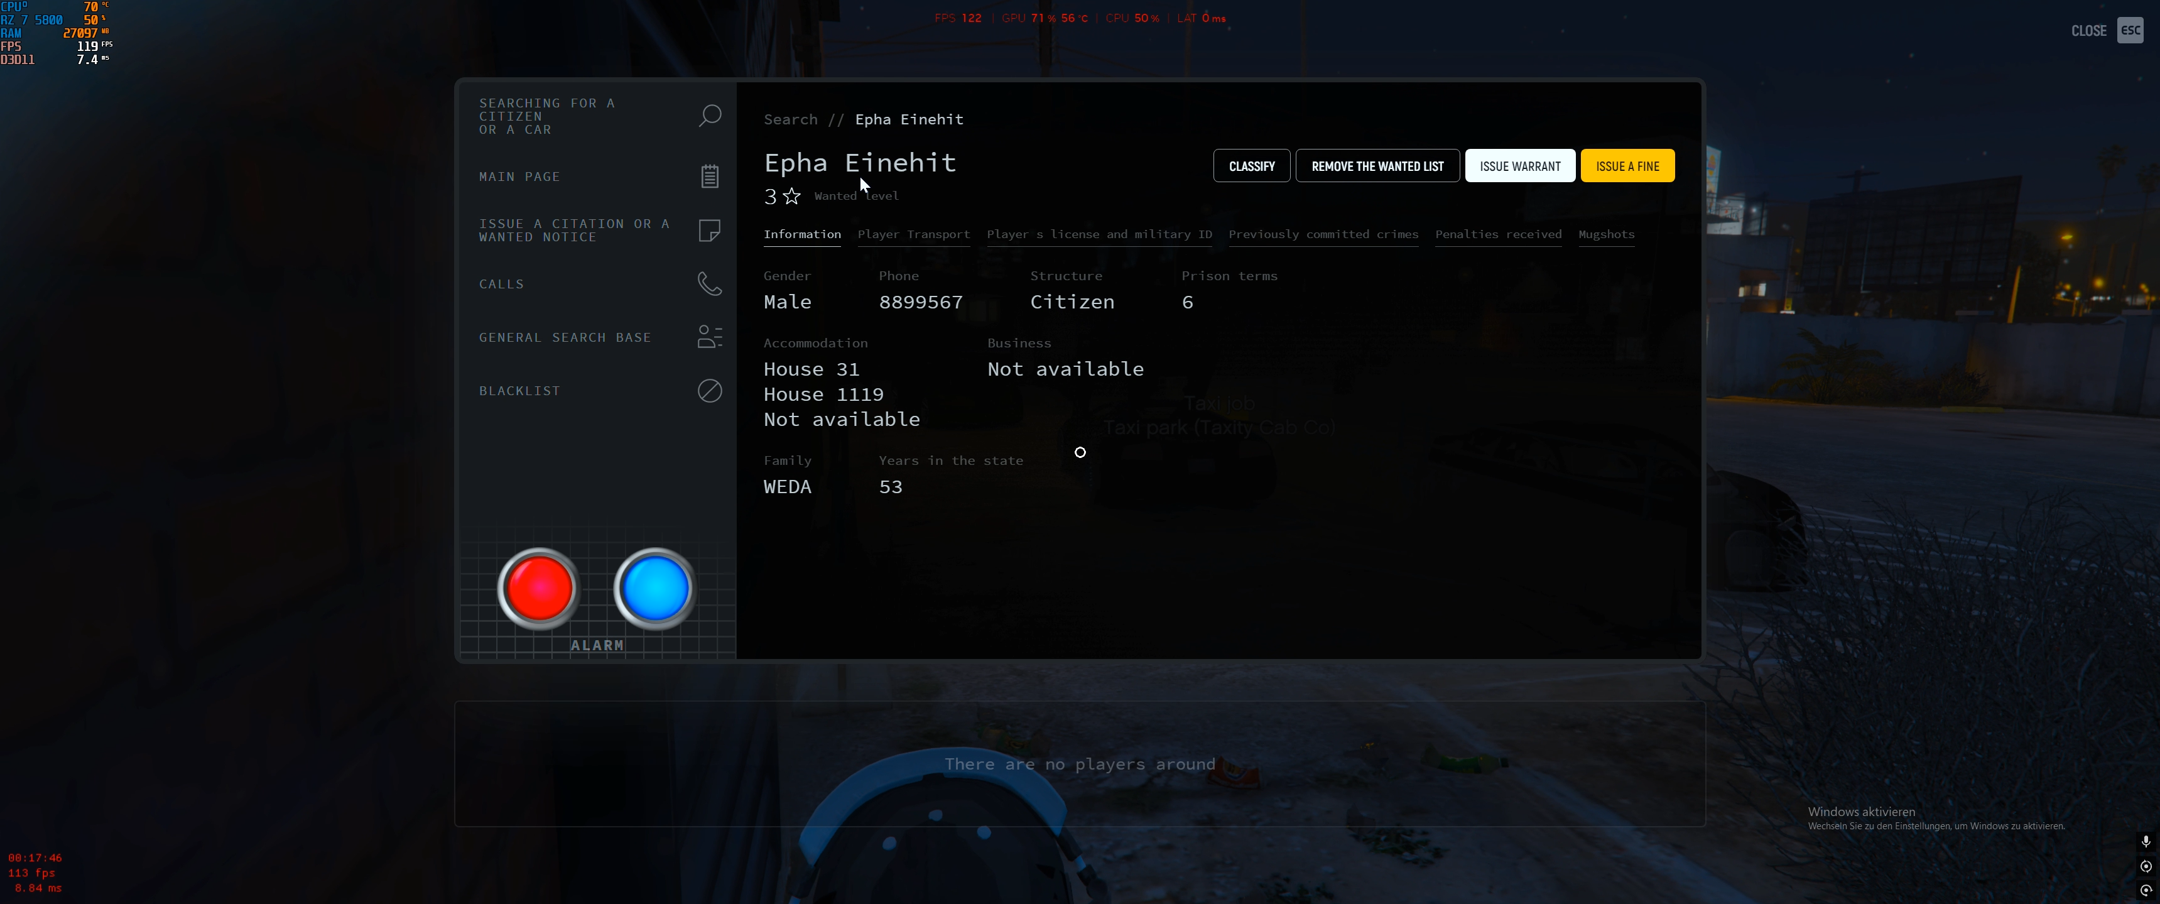Click the House 1119 accommodation entry
Screen dimensions: 2160x904
823,395
